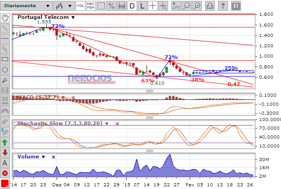This screenshot has width=281, height=189.
Task: Select the triple parallel lines tool
Action: [x=5, y=122]
